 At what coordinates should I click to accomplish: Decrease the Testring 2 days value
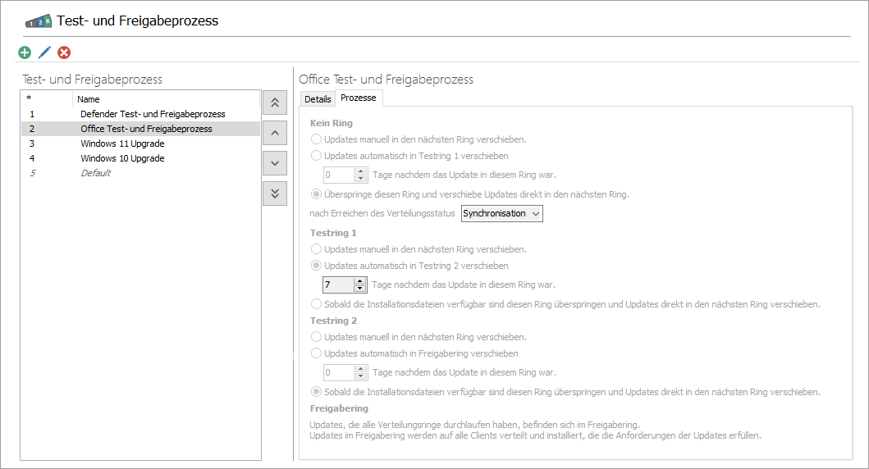click(x=359, y=376)
